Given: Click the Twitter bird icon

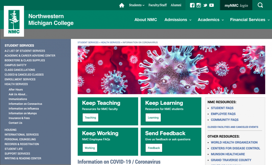Looking at the screenshot, I should tap(205, 5).
